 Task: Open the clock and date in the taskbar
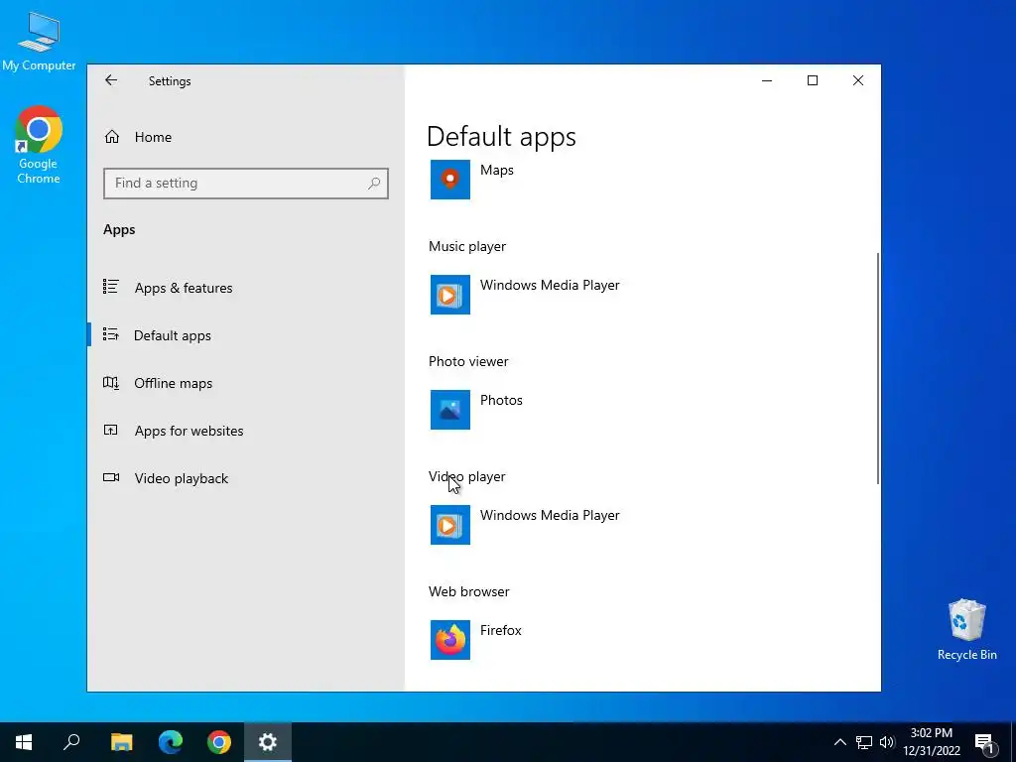[x=931, y=742]
